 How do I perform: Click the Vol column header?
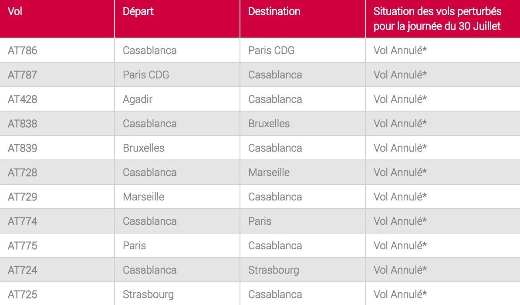15,12
